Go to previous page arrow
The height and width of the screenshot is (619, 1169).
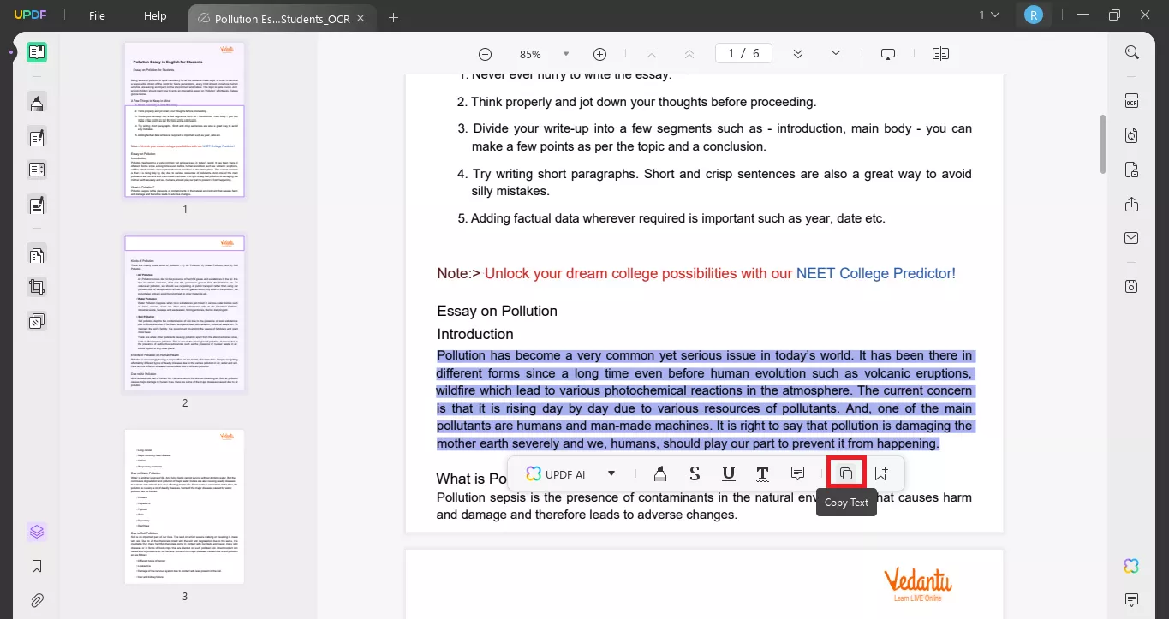689,54
